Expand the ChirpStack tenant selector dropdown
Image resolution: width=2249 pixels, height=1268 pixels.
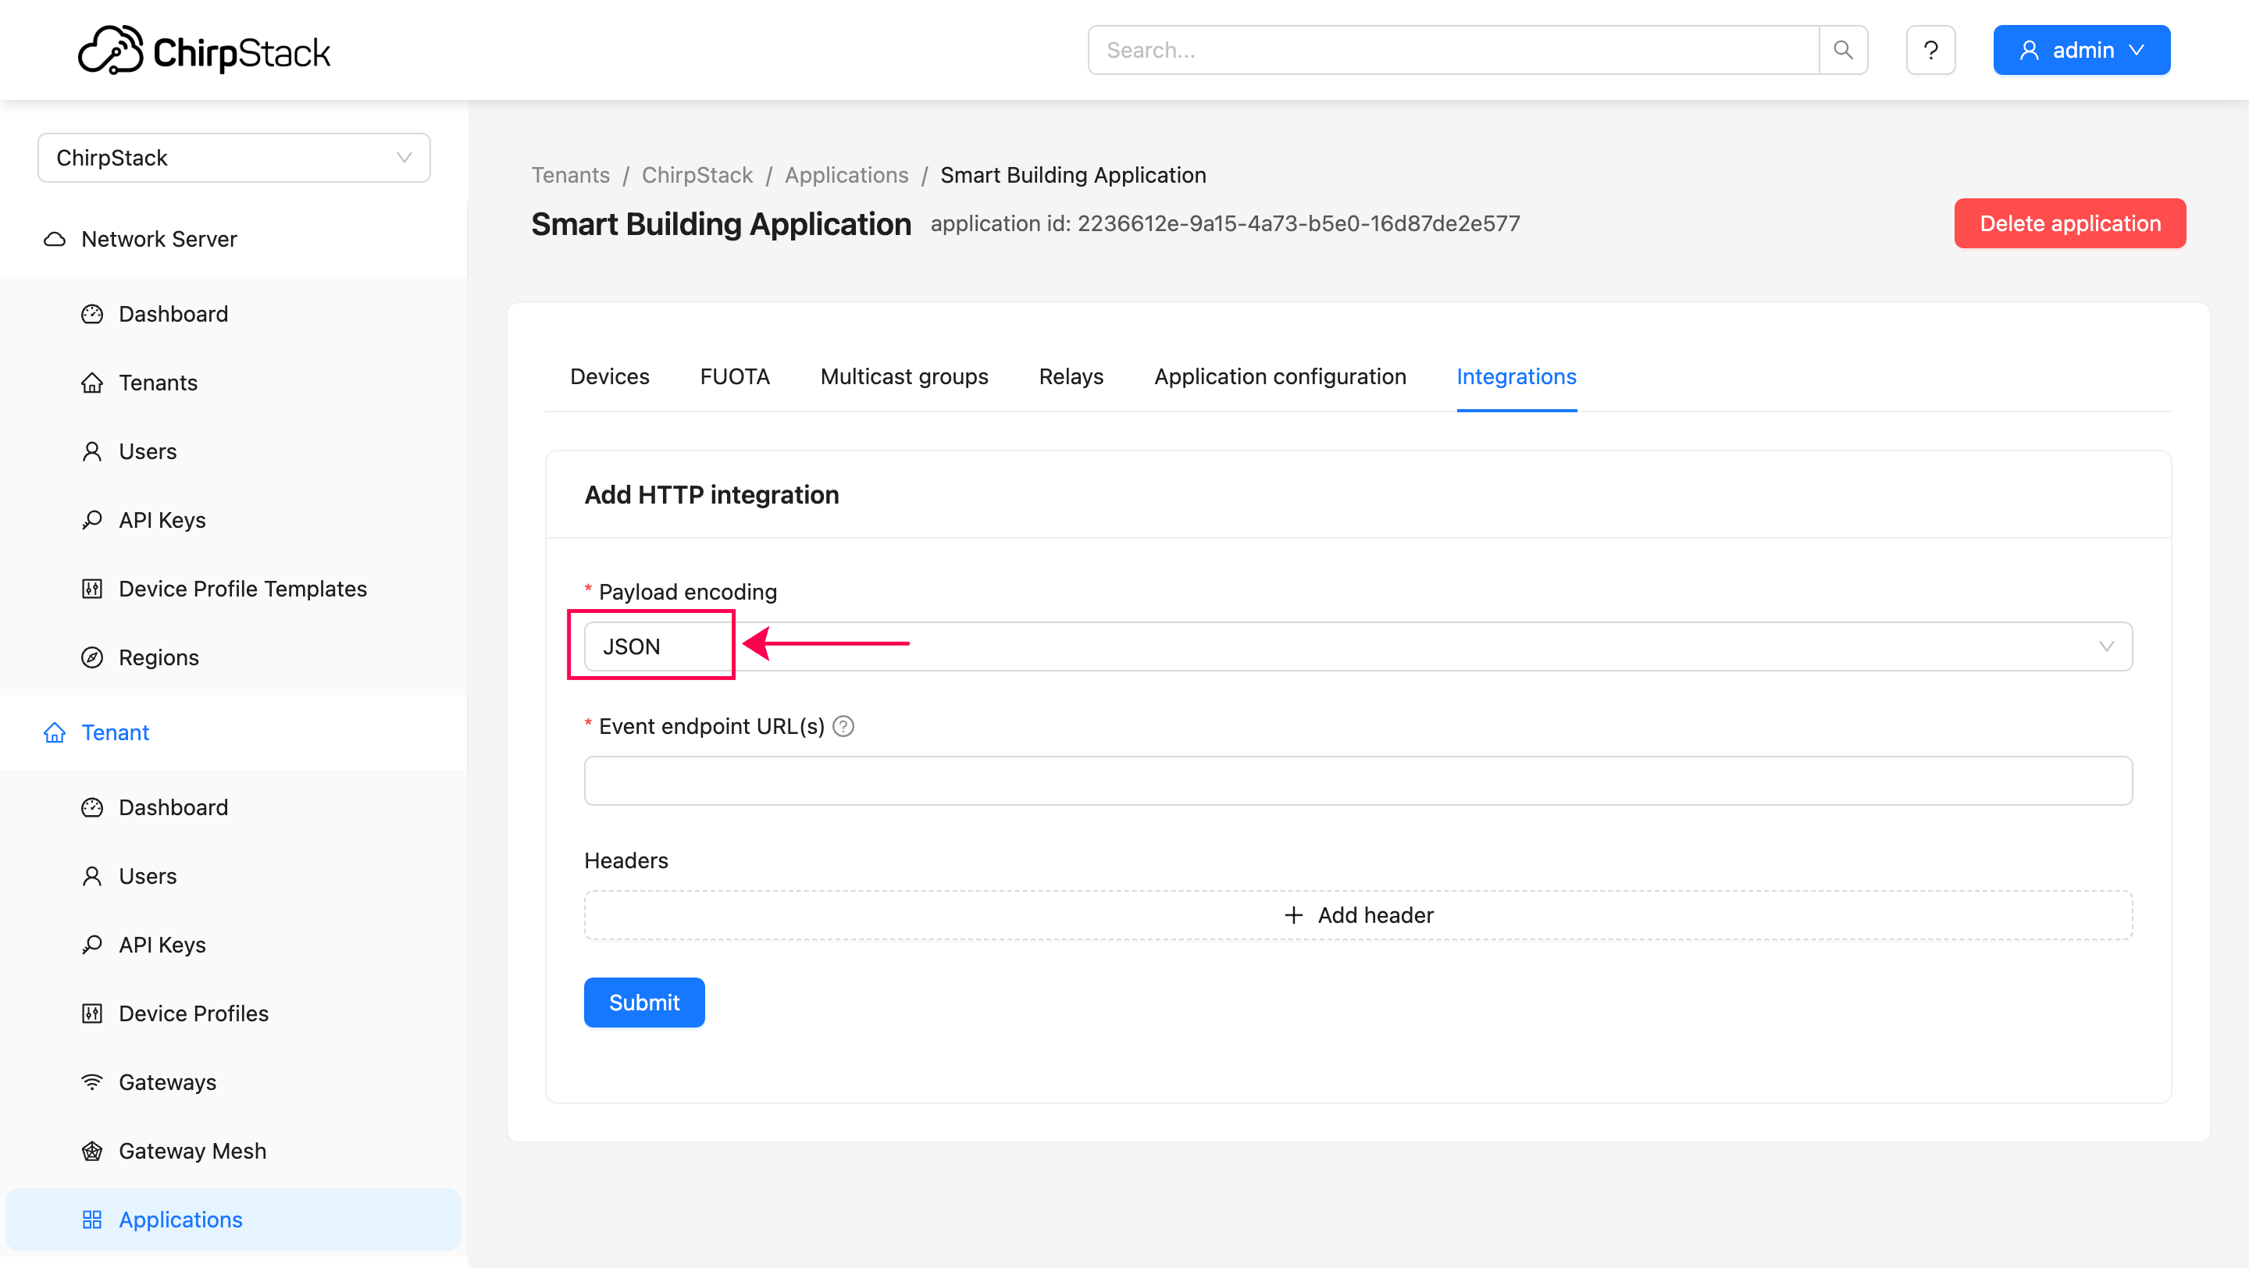point(234,158)
